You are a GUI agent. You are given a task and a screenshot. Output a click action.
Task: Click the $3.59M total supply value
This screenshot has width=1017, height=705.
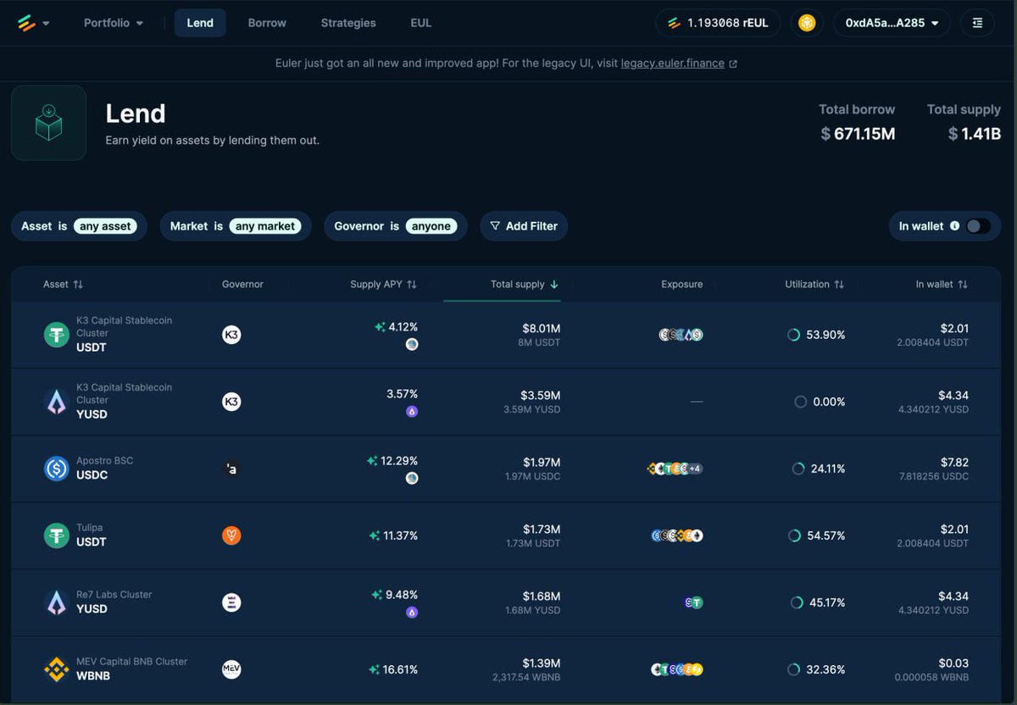[541, 395]
